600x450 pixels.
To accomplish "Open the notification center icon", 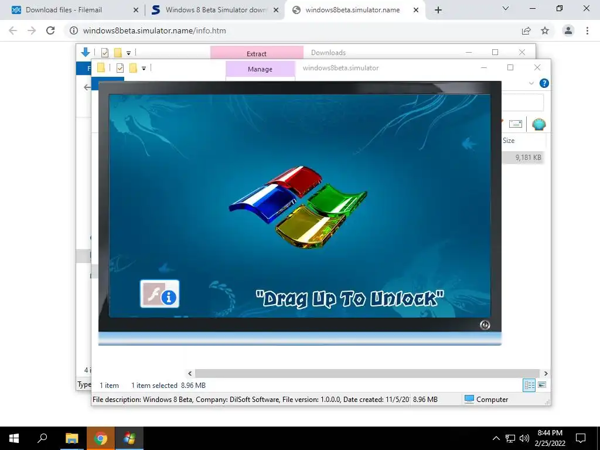I will (x=581, y=438).
